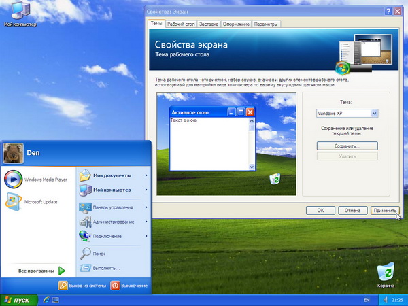Click the EN language indicator in taskbar

(x=367, y=299)
